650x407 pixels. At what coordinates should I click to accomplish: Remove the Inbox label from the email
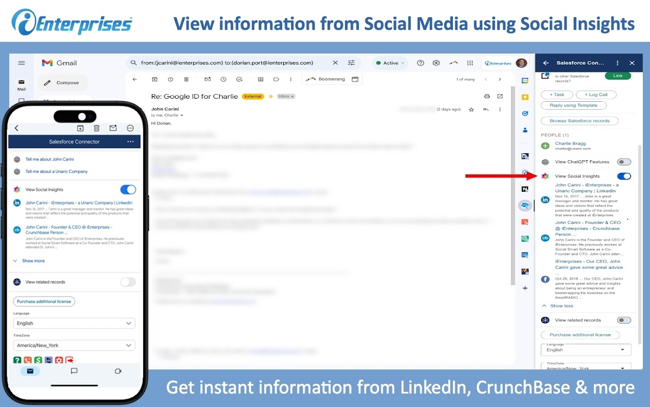pos(292,97)
